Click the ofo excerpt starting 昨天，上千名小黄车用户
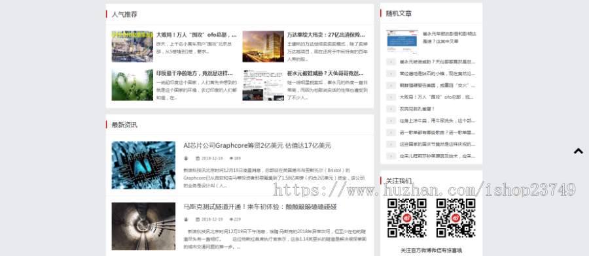This screenshot has width=589, height=256. pyautogui.click(x=194, y=48)
